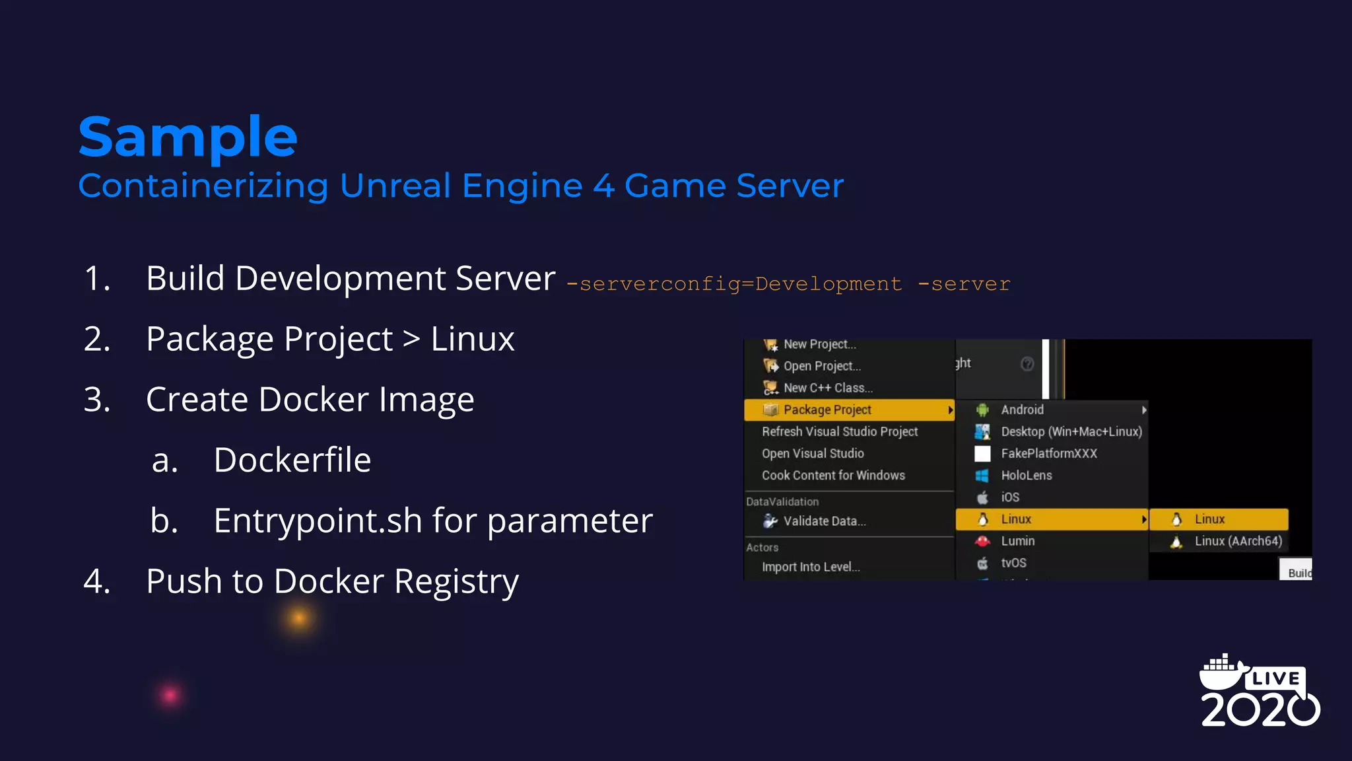1352x761 pixels.
Task: Click the HoloLens Windows logo icon
Action: click(982, 476)
